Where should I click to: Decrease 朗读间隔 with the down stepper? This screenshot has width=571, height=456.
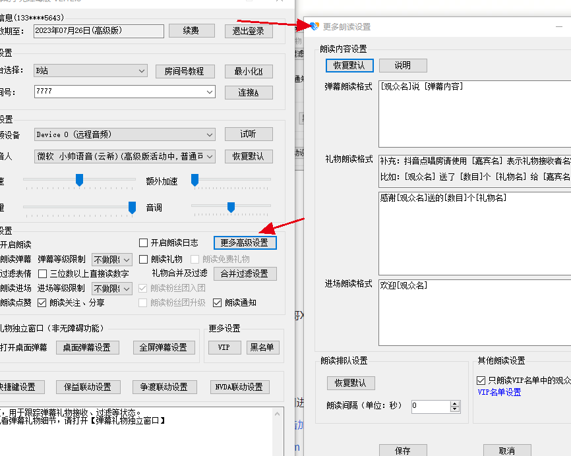455,409
